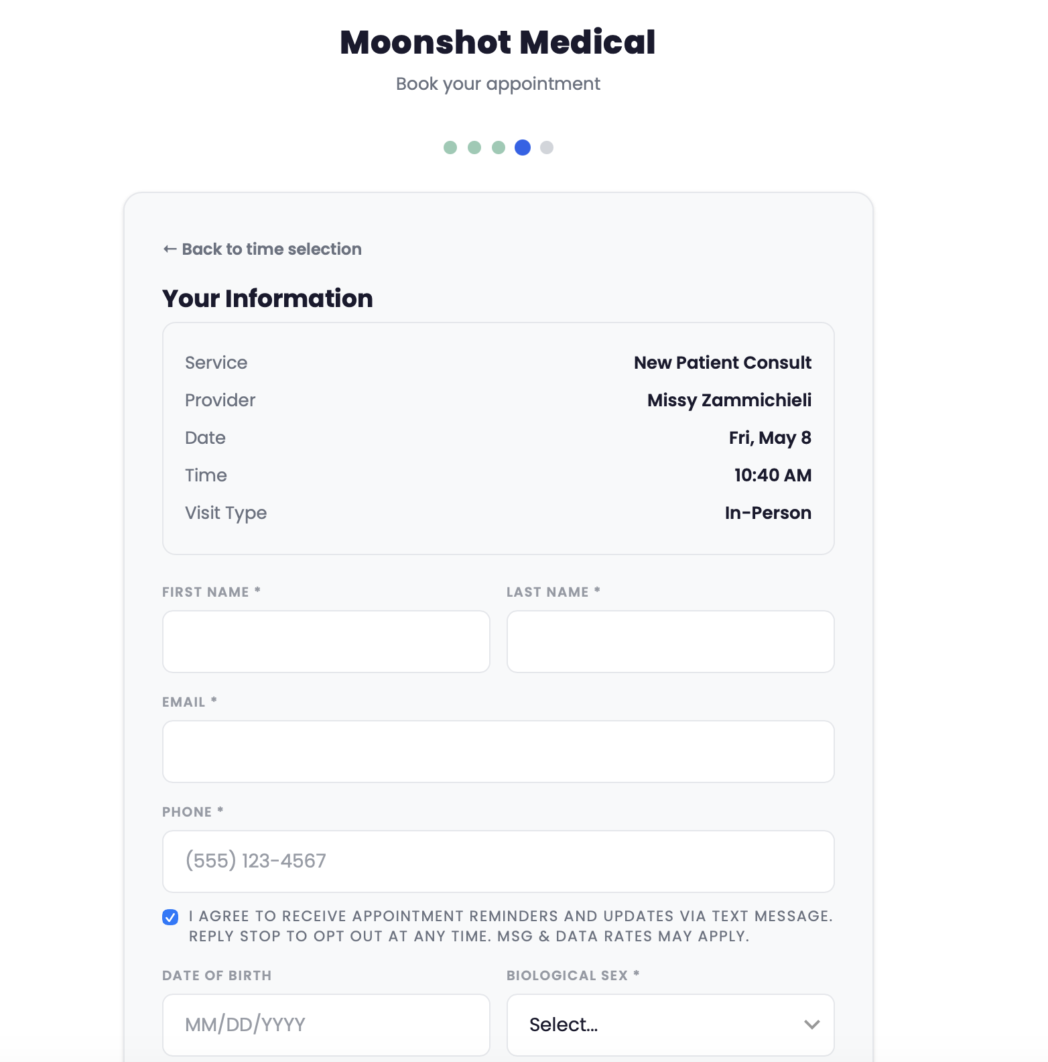
Task: Click the Date of Birth field
Action: pyautogui.click(x=326, y=1025)
